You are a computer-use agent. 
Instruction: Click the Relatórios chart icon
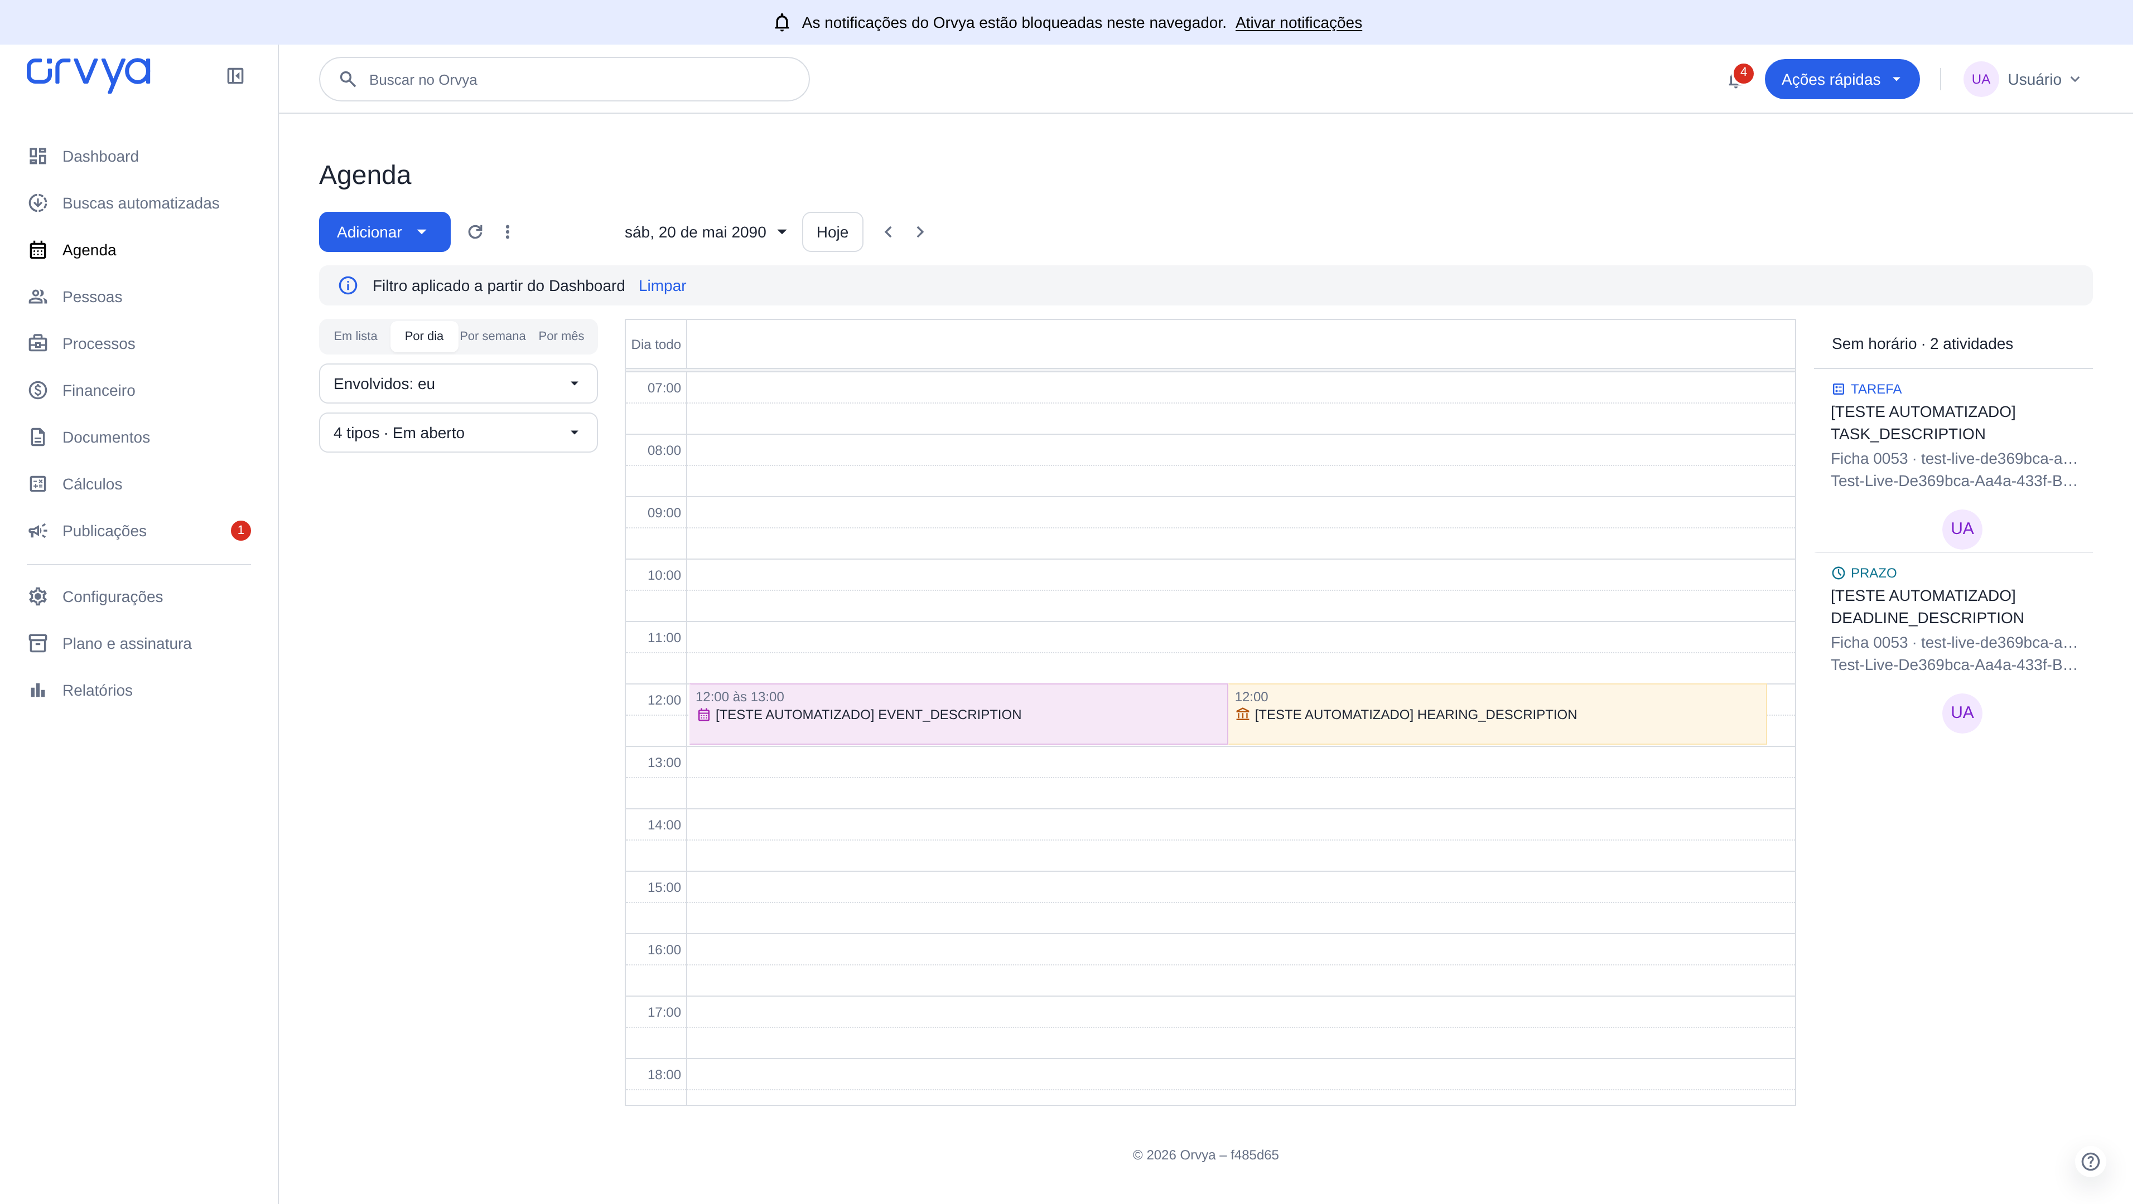tap(38, 691)
